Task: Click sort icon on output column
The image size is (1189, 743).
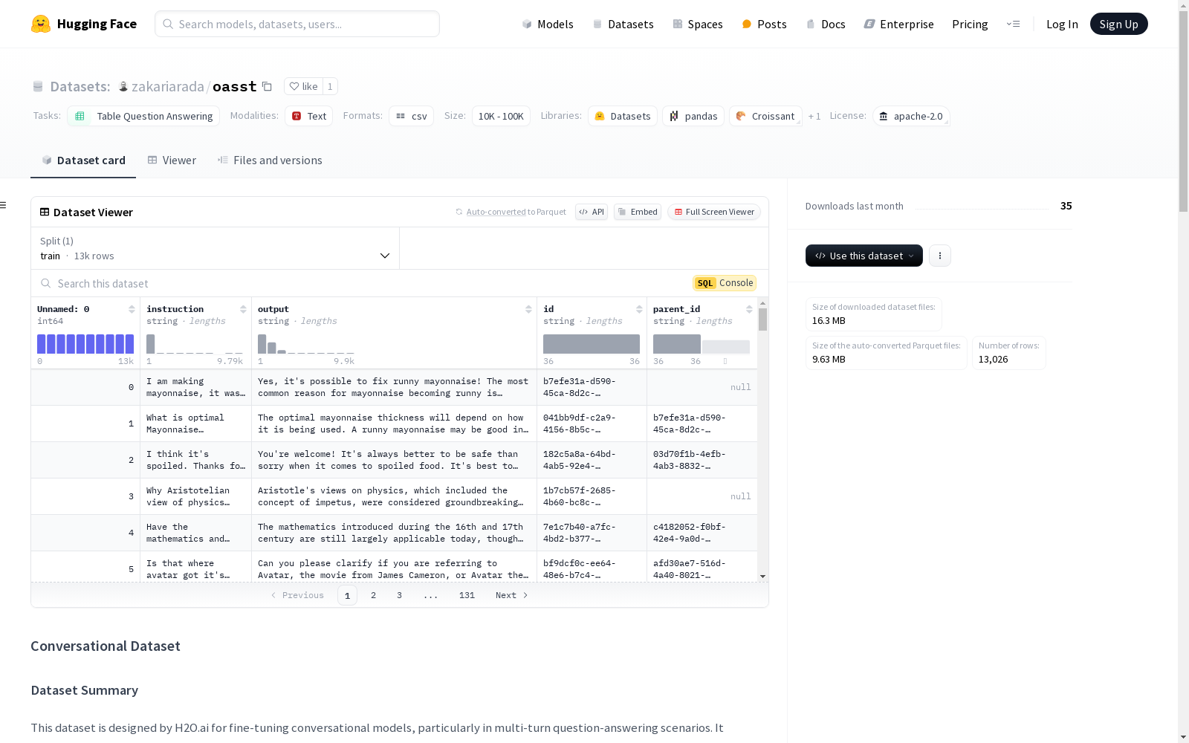Action: (x=528, y=309)
